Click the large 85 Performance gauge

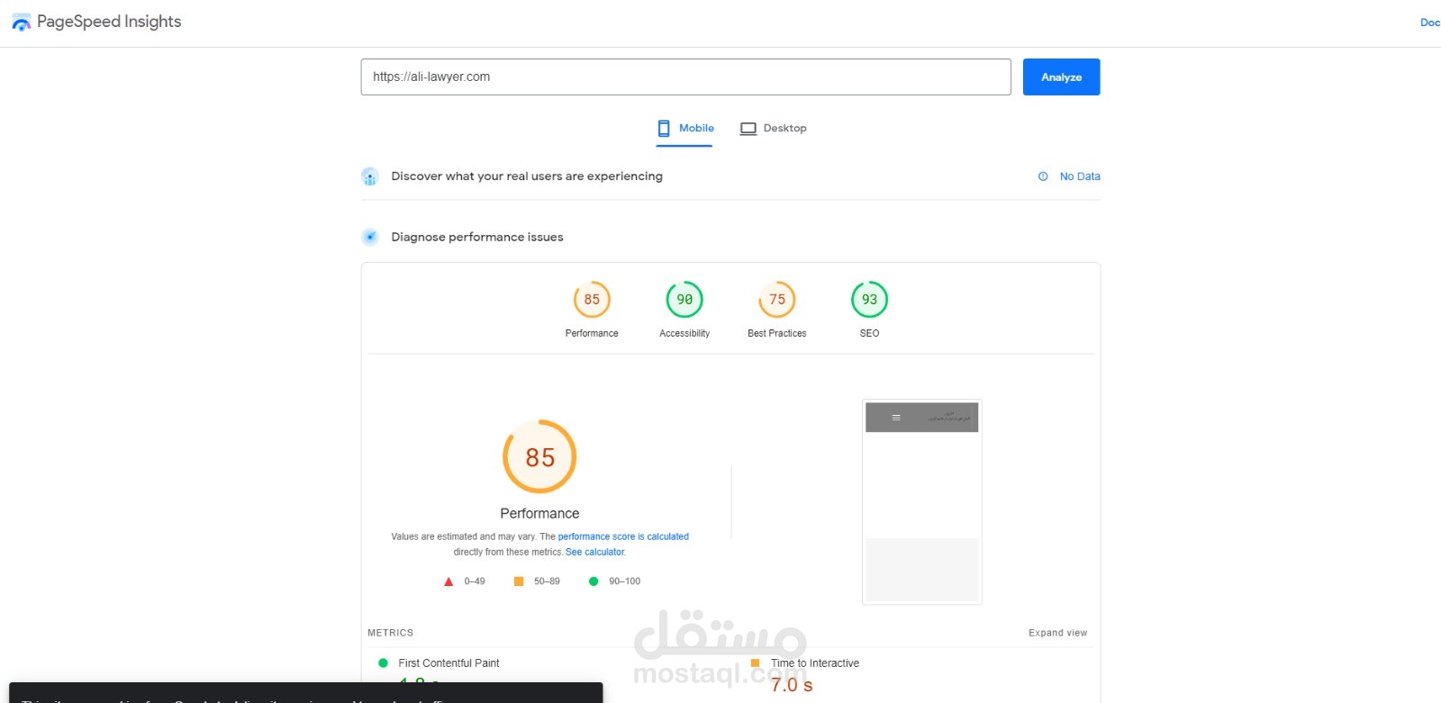539,456
